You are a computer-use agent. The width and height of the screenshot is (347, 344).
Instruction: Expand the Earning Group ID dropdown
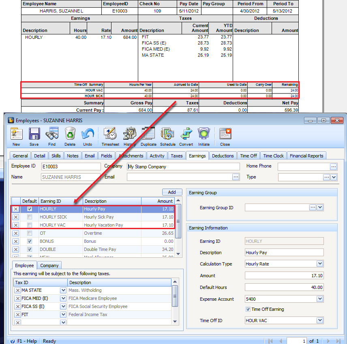coord(320,208)
